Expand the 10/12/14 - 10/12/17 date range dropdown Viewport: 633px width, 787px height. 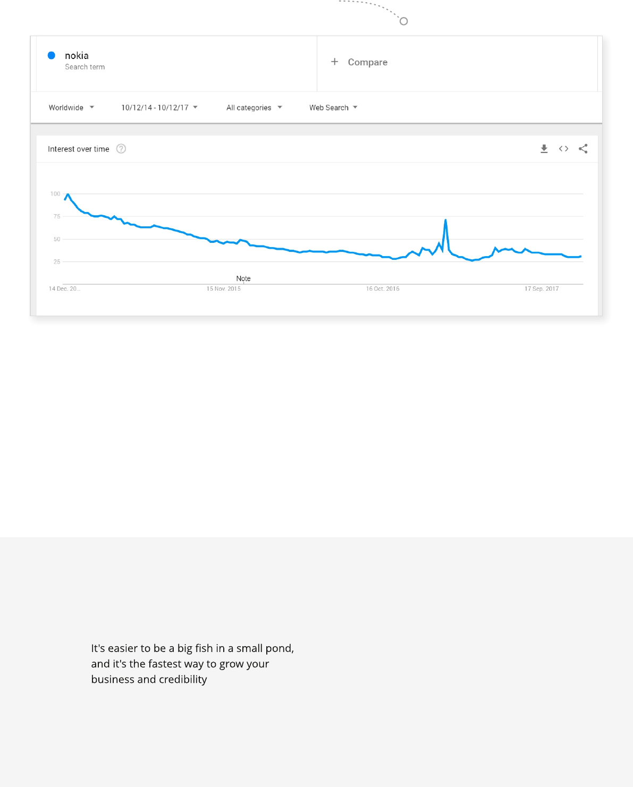pos(159,107)
